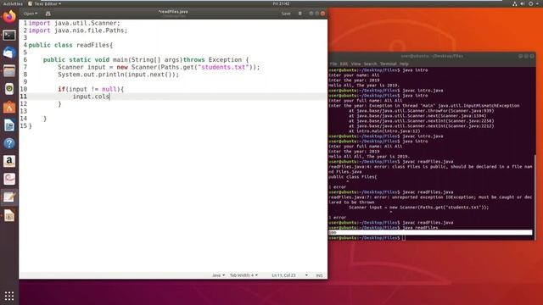The width and height of the screenshot is (543, 305).
Task: Open the clock calendar in top bar
Action: (x=281, y=3)
